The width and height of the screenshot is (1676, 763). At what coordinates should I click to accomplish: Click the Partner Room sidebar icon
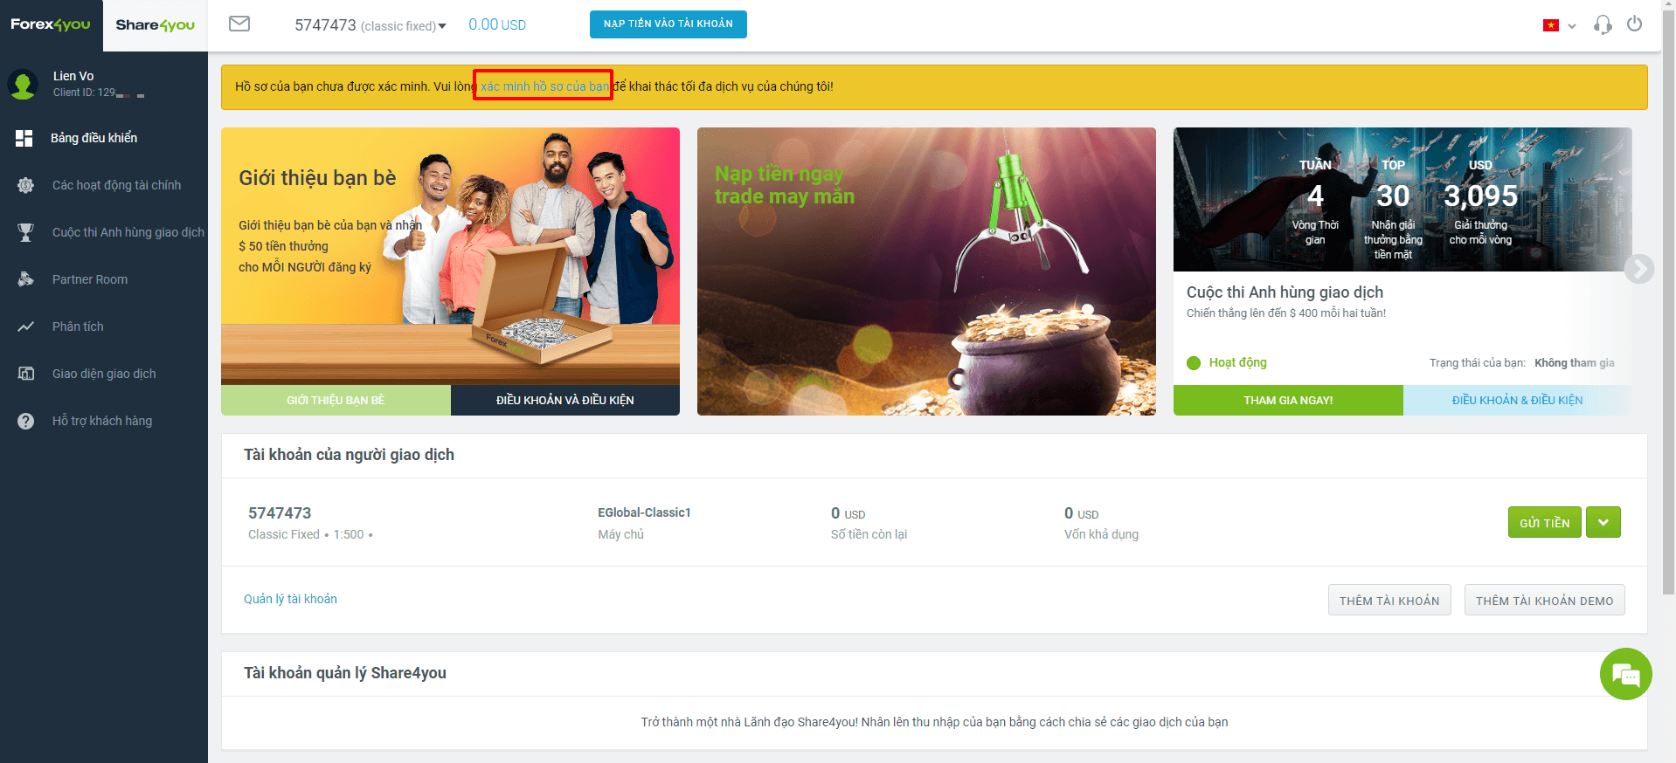coord(26,279)
